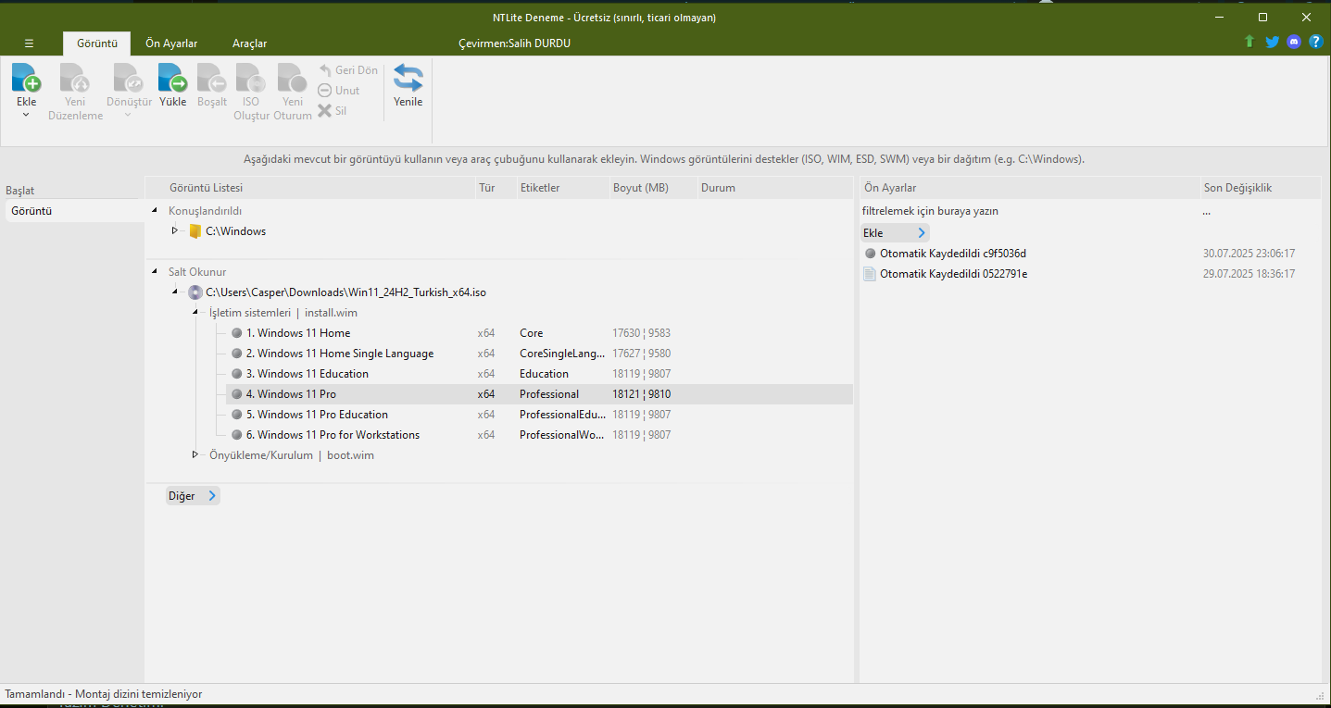
Task: Minimize the NTLite window
Action: (x=1220, y=17)
